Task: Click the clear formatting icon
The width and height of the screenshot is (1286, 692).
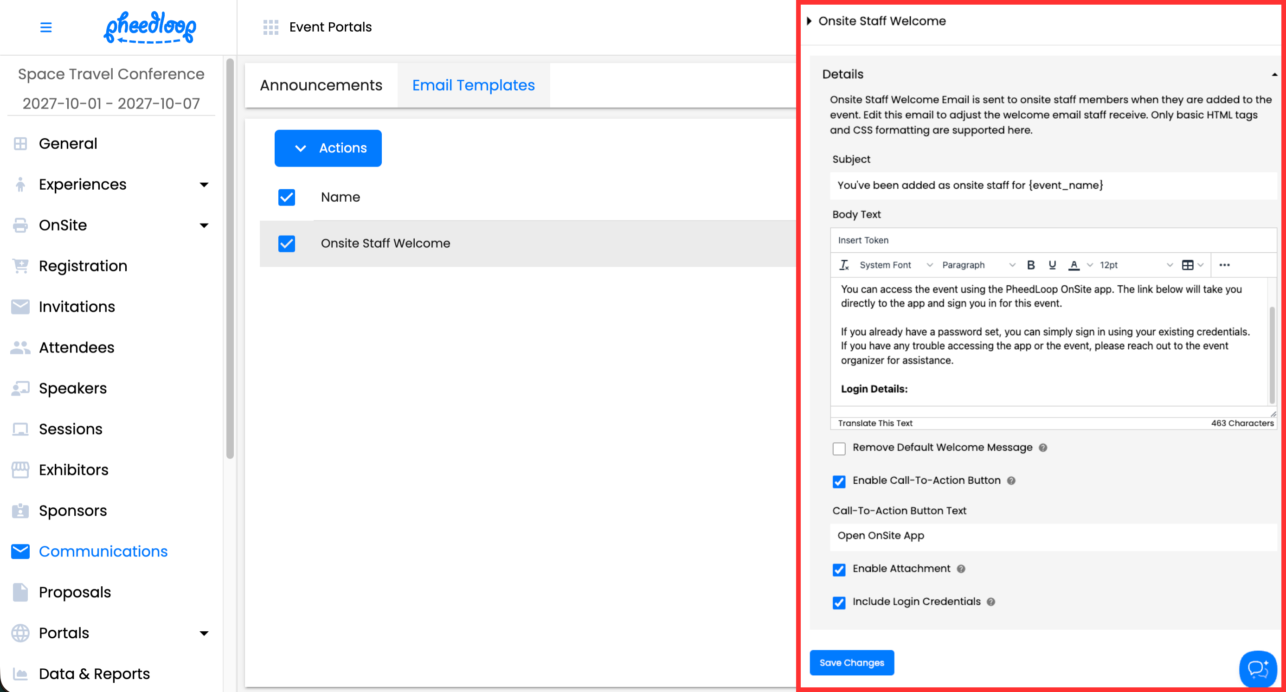Action: [x=844, y=265]
